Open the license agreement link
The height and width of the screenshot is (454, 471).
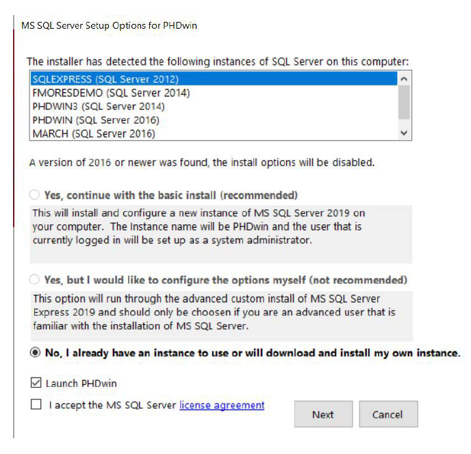[x=222, y=405]
